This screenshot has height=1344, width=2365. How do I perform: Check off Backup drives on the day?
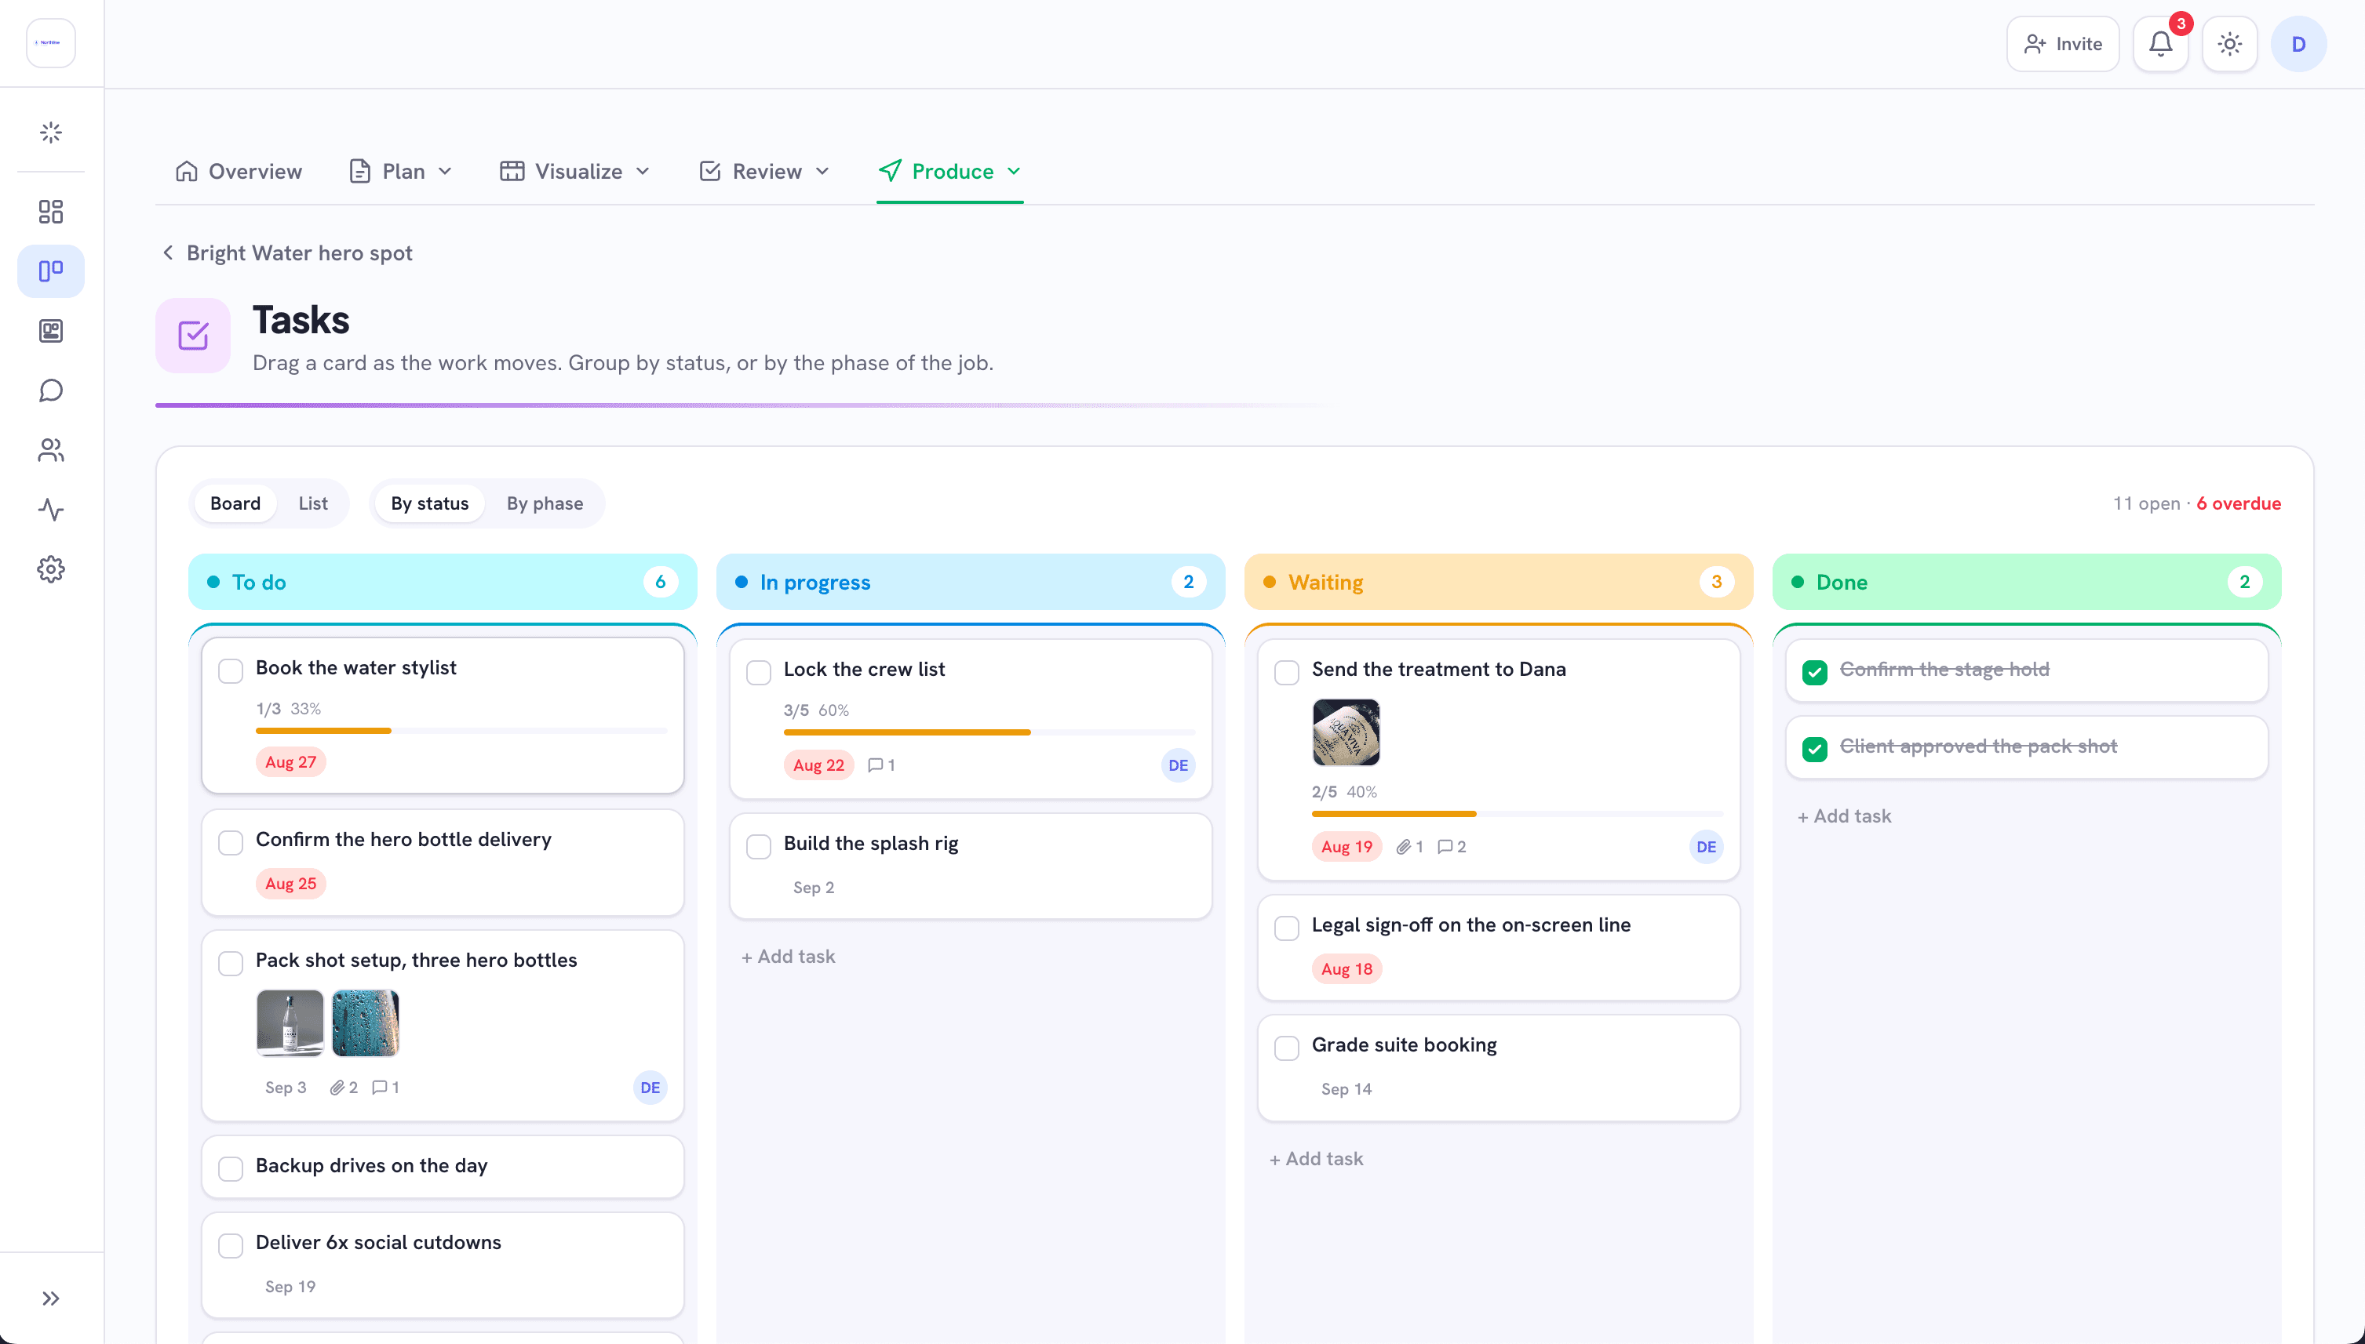coord(231,1168)
